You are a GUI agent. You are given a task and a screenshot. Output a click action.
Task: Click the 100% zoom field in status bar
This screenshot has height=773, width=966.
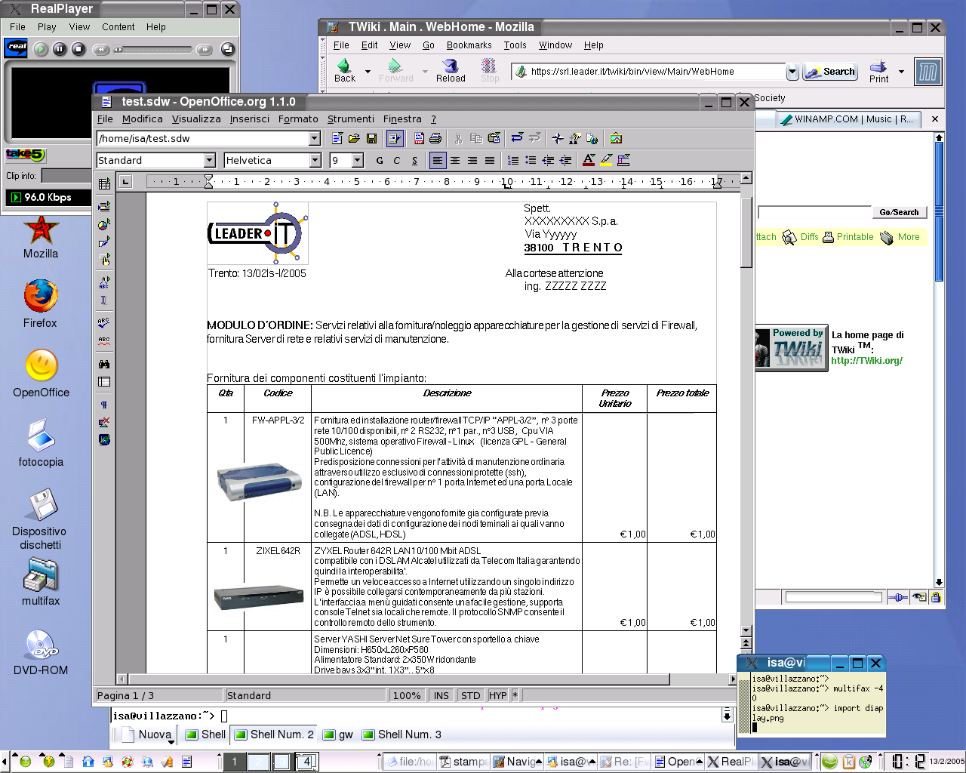[x=407, y=695]
